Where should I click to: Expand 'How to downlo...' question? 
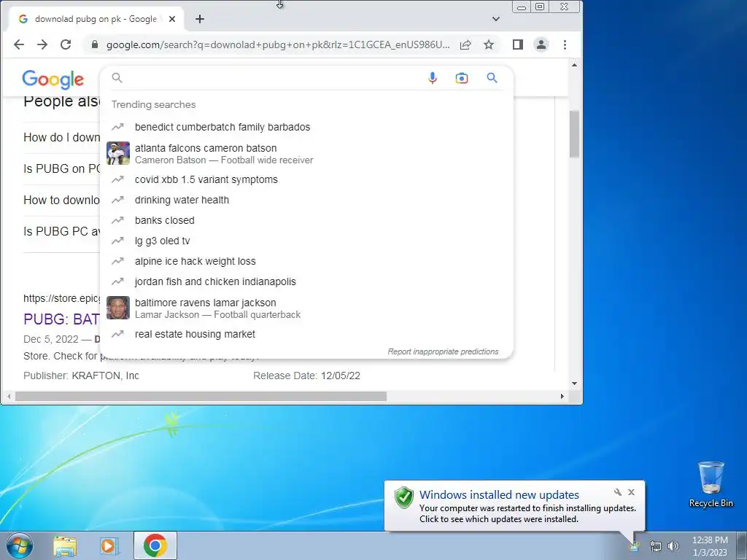61,200
